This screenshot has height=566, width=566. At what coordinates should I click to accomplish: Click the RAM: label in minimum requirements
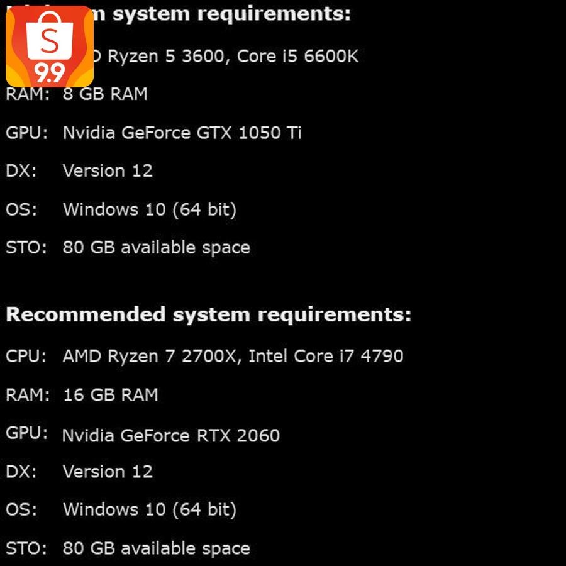coord(28,94)
